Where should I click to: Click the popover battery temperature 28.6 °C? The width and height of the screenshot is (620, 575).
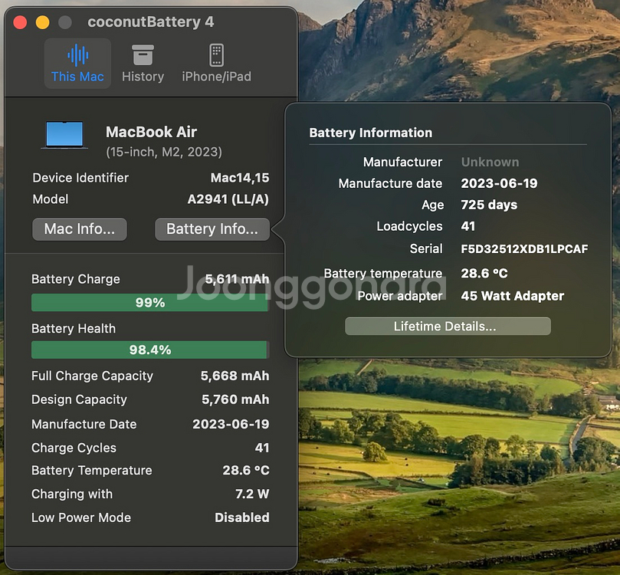coord(484,273)
